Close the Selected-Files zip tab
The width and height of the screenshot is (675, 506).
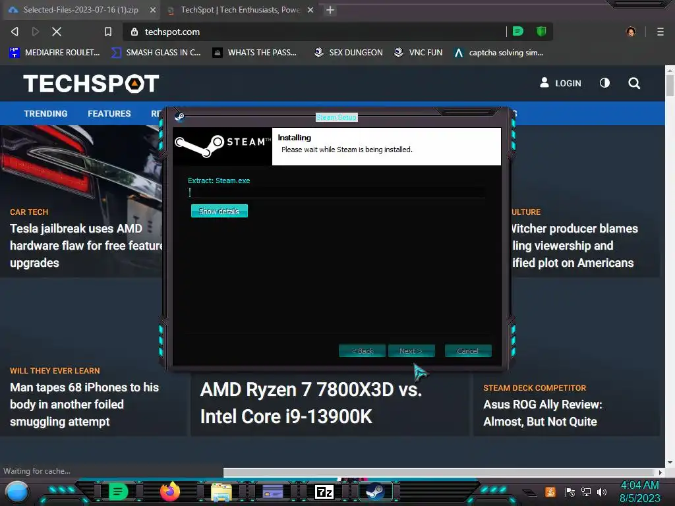point(152,10)
